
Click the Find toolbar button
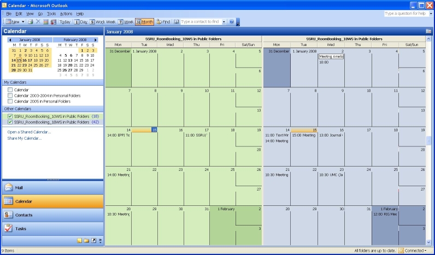[x=163, y=22]
